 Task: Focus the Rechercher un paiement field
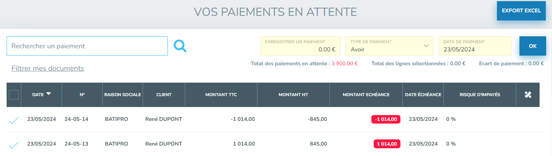[87, 46]
